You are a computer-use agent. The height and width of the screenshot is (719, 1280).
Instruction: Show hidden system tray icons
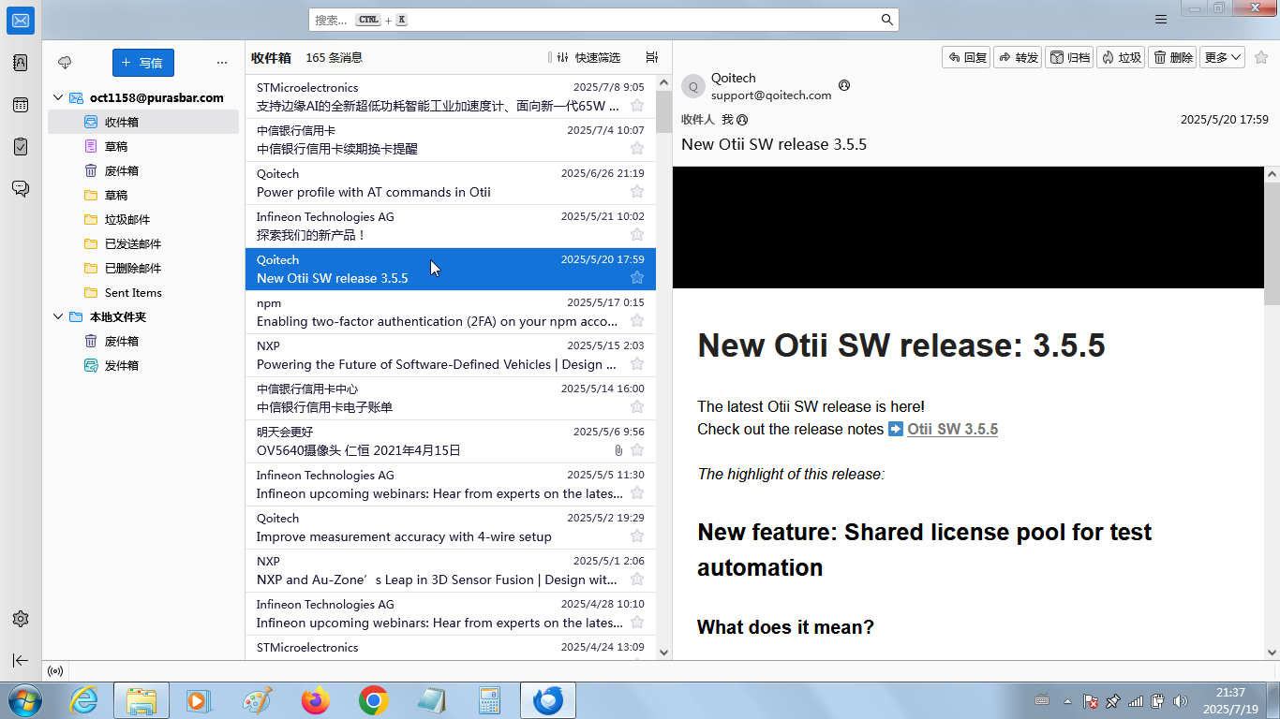pyautogui.click(x=1067, y=701)
